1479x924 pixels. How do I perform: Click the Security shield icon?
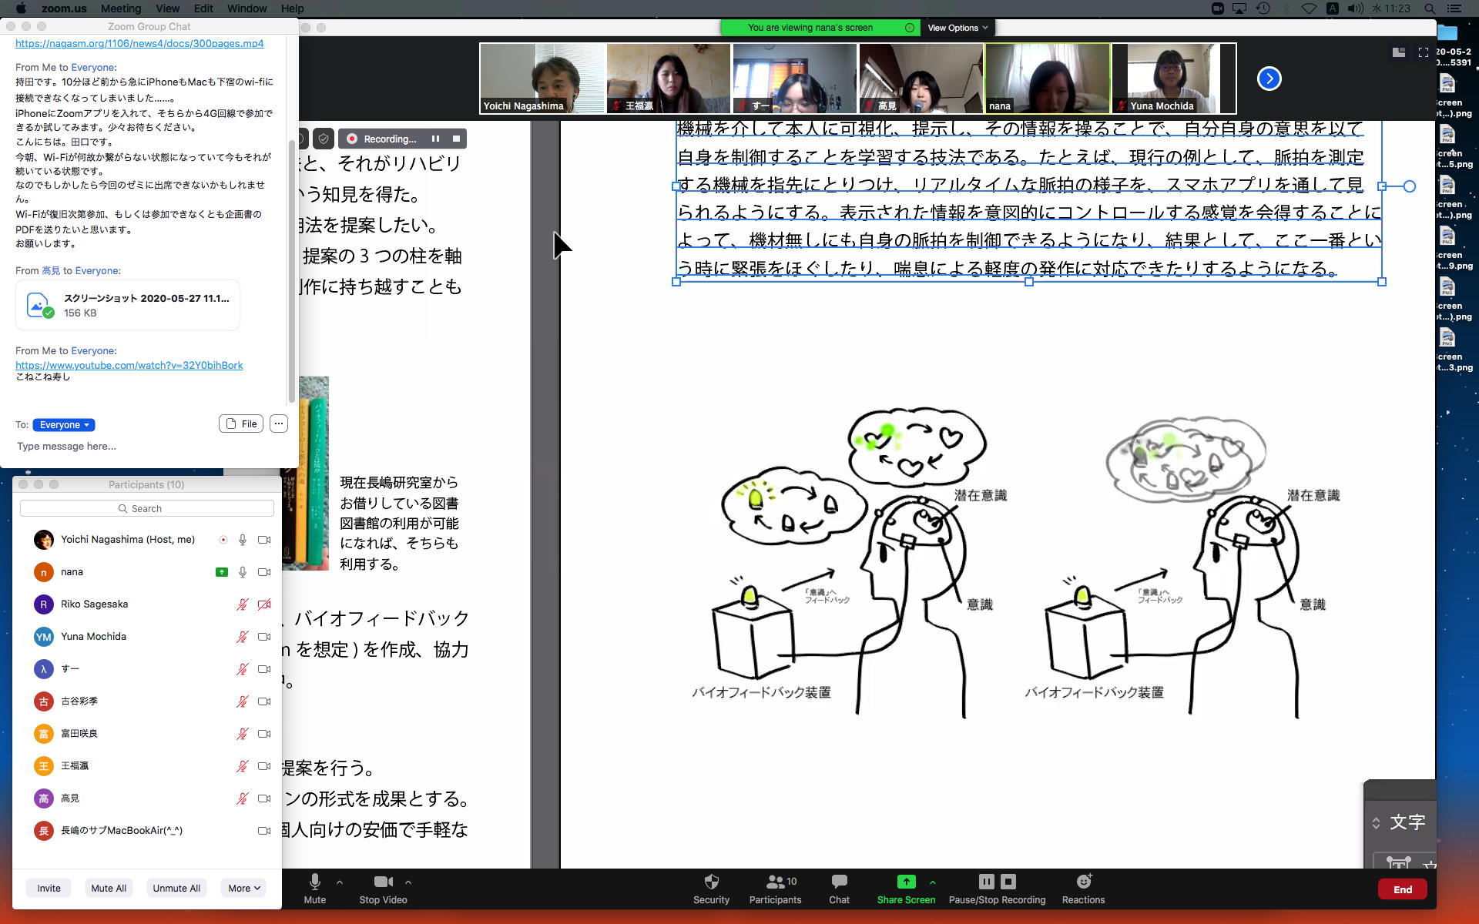(x=711, y=882)
